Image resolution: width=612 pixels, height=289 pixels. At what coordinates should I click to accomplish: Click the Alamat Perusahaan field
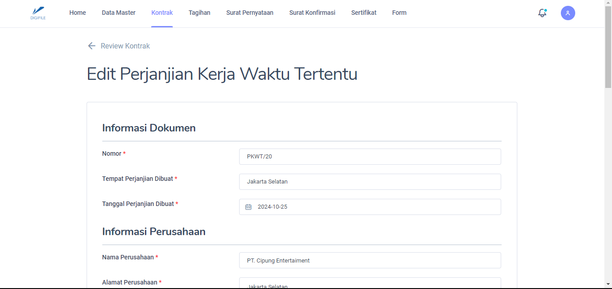370,283
